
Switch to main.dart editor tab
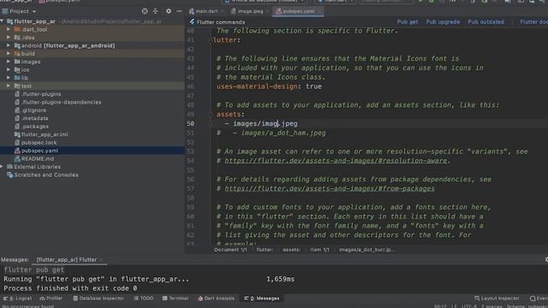(206, 11)
